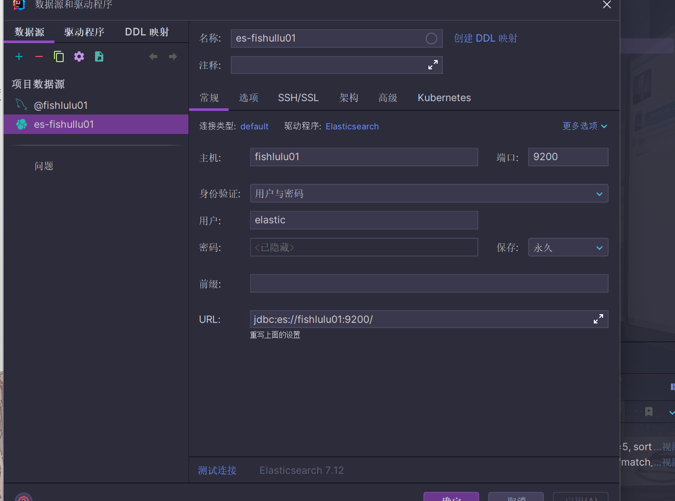Expand the 注释 comment field editor
The image size is (675, 501).
click(x=433, y=65)
